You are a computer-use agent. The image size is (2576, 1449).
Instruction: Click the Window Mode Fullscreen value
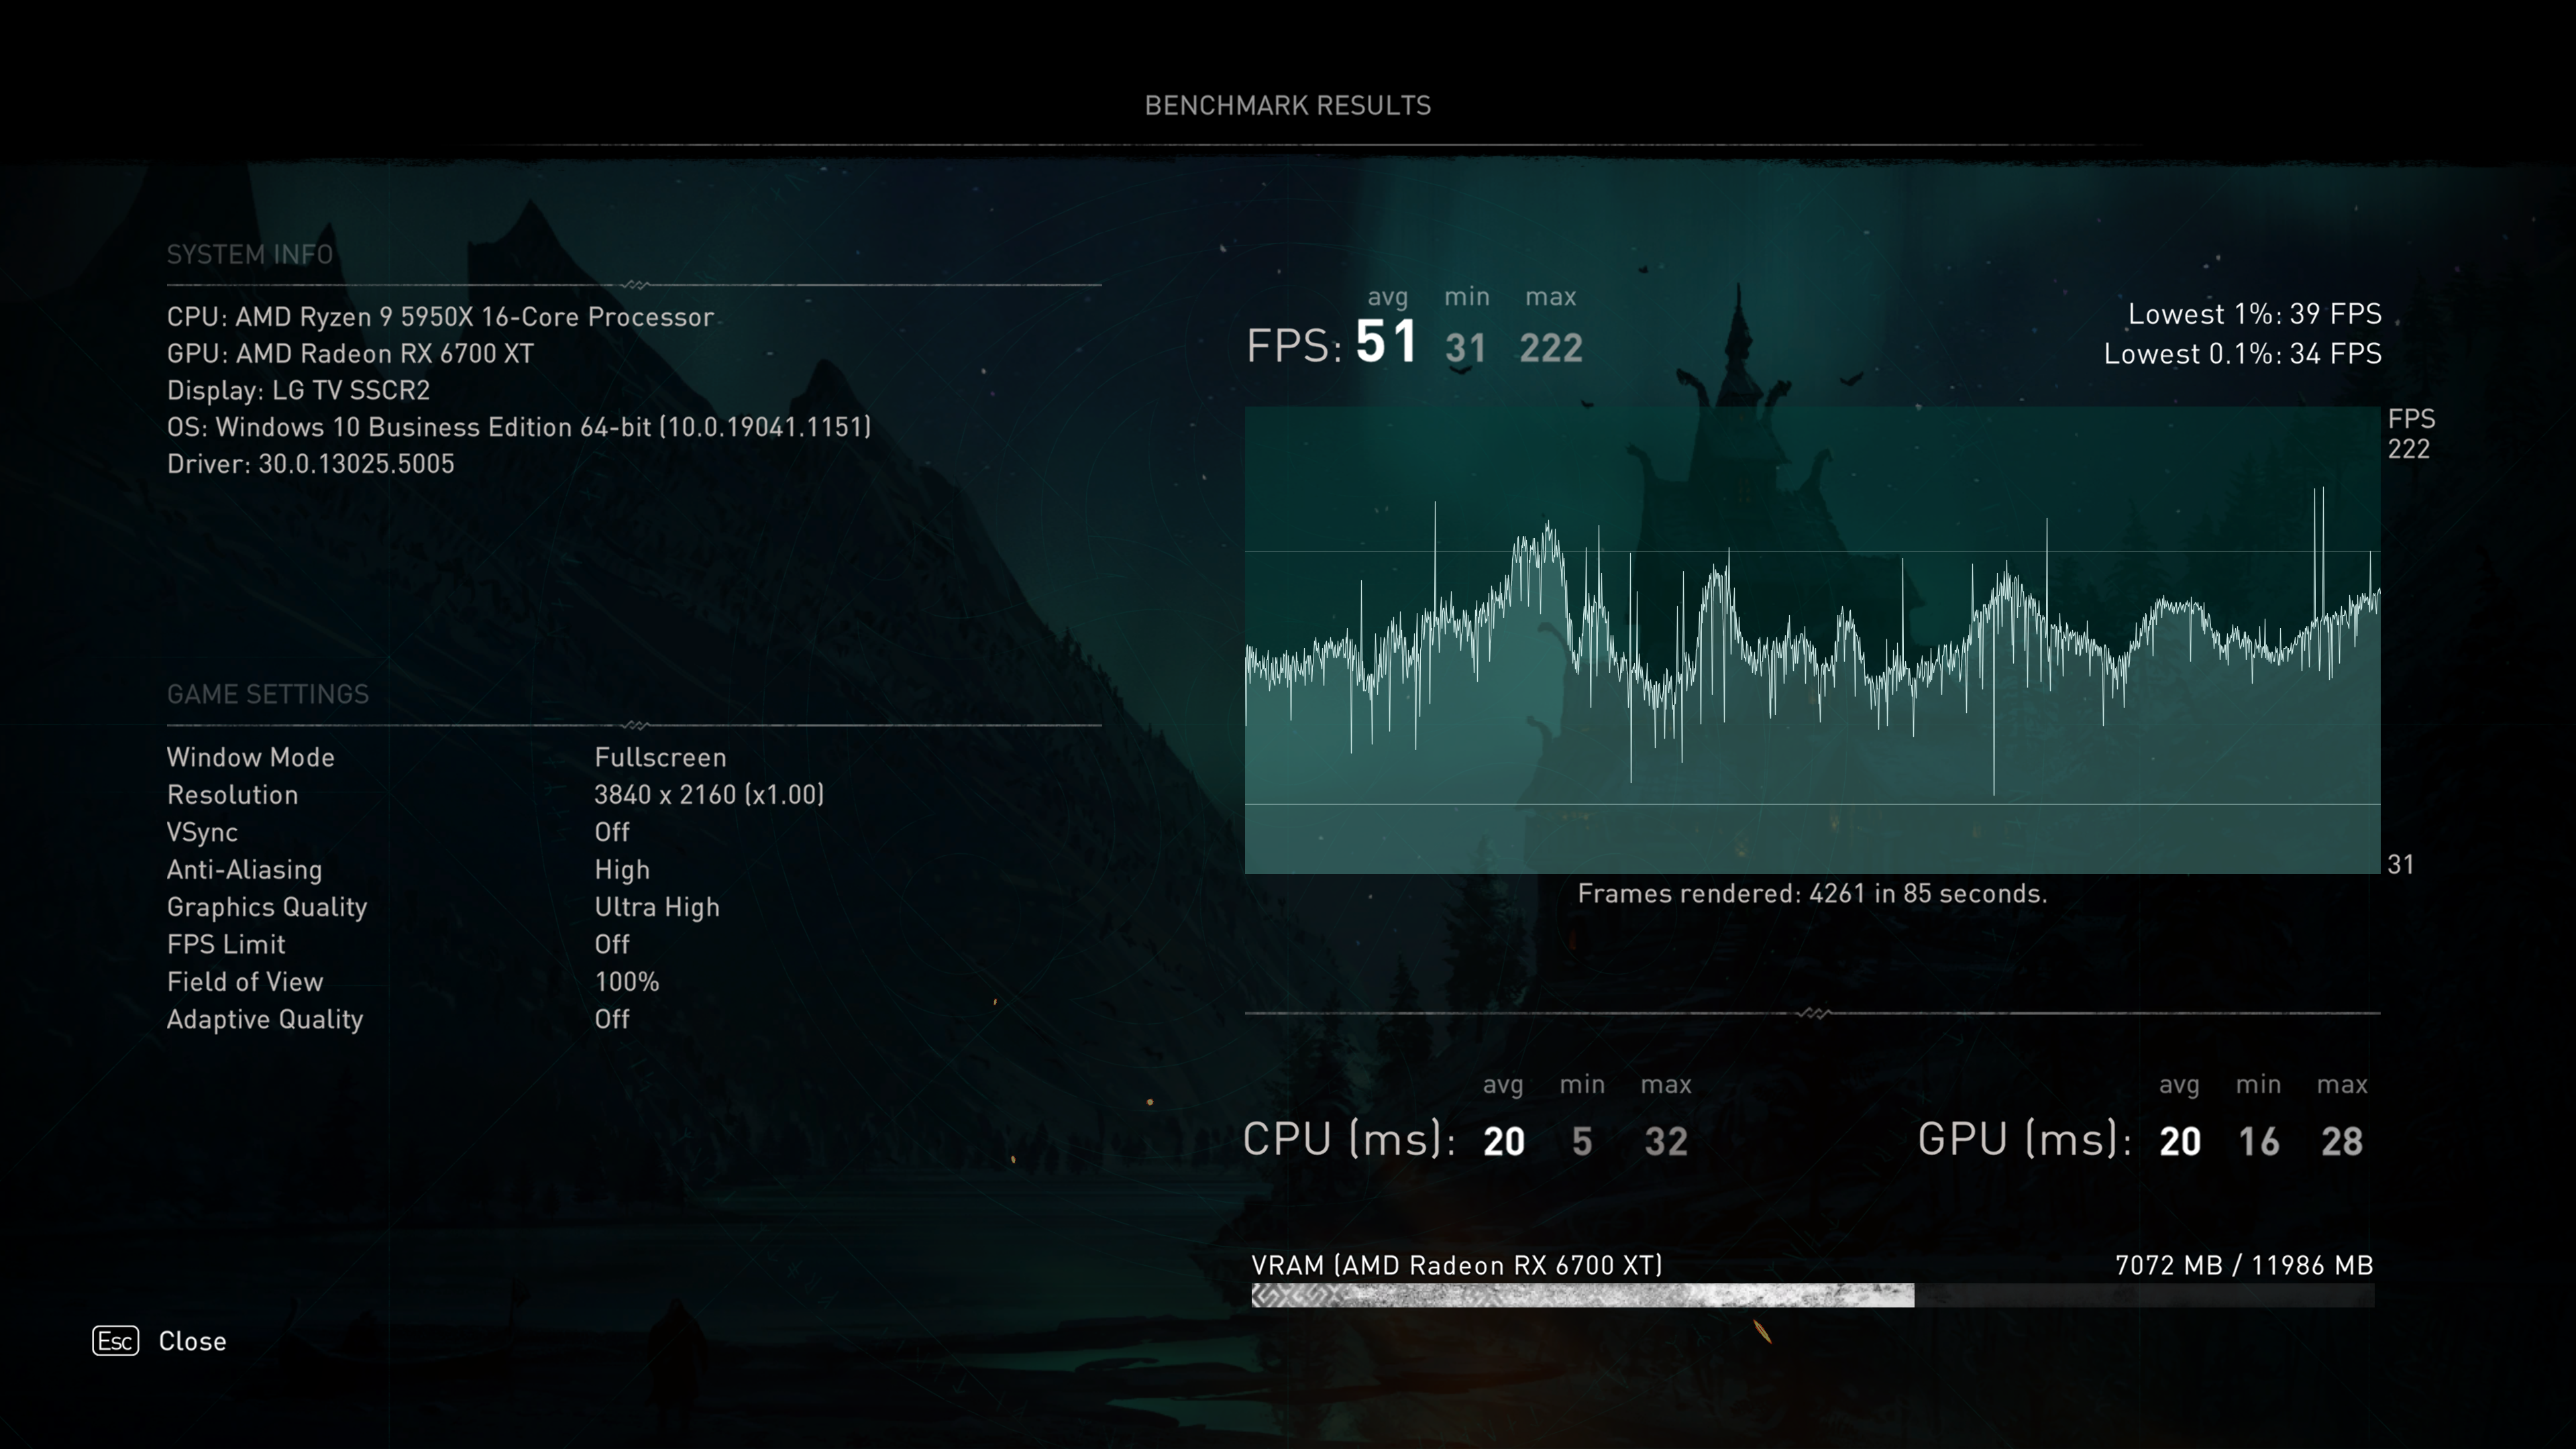point(660,757)
